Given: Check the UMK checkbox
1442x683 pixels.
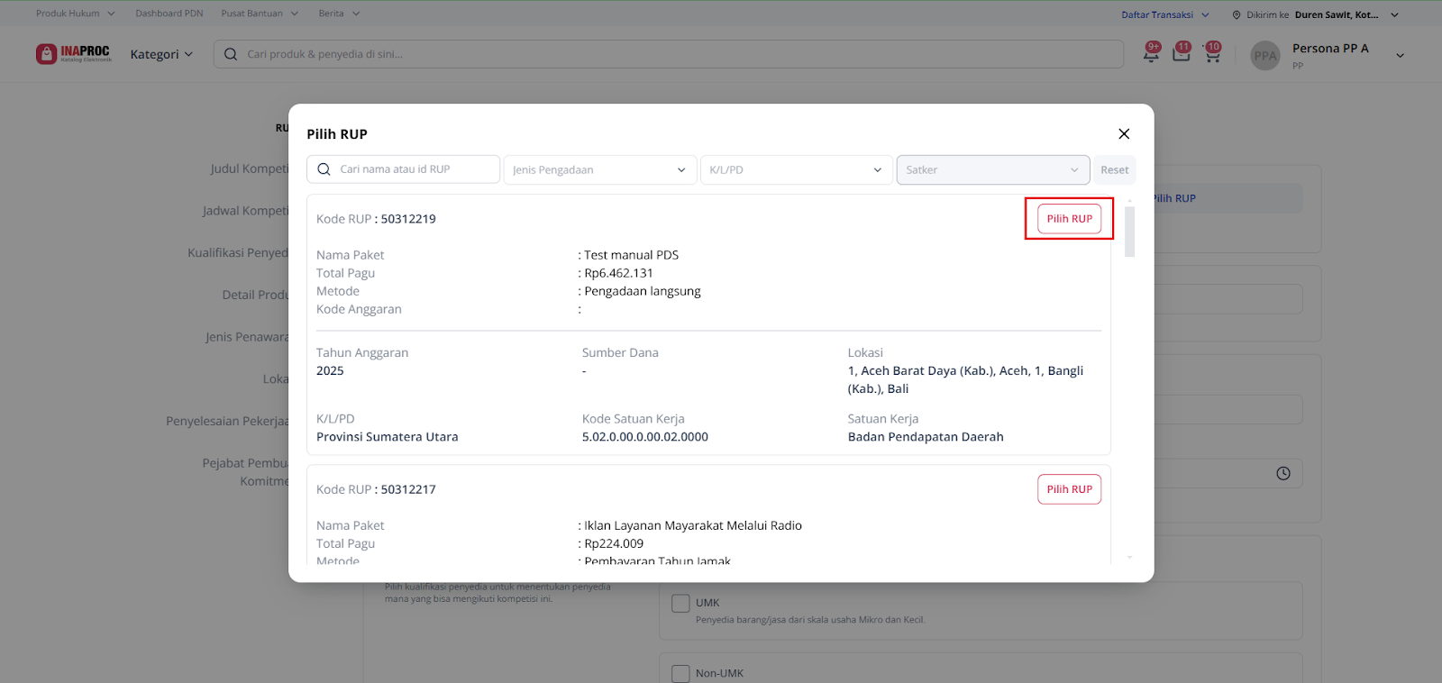Looking at the screenshot, I should (x=681, y=604).
